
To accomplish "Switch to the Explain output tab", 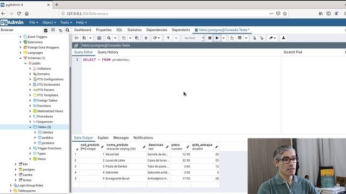I will (x=103, y=138).
